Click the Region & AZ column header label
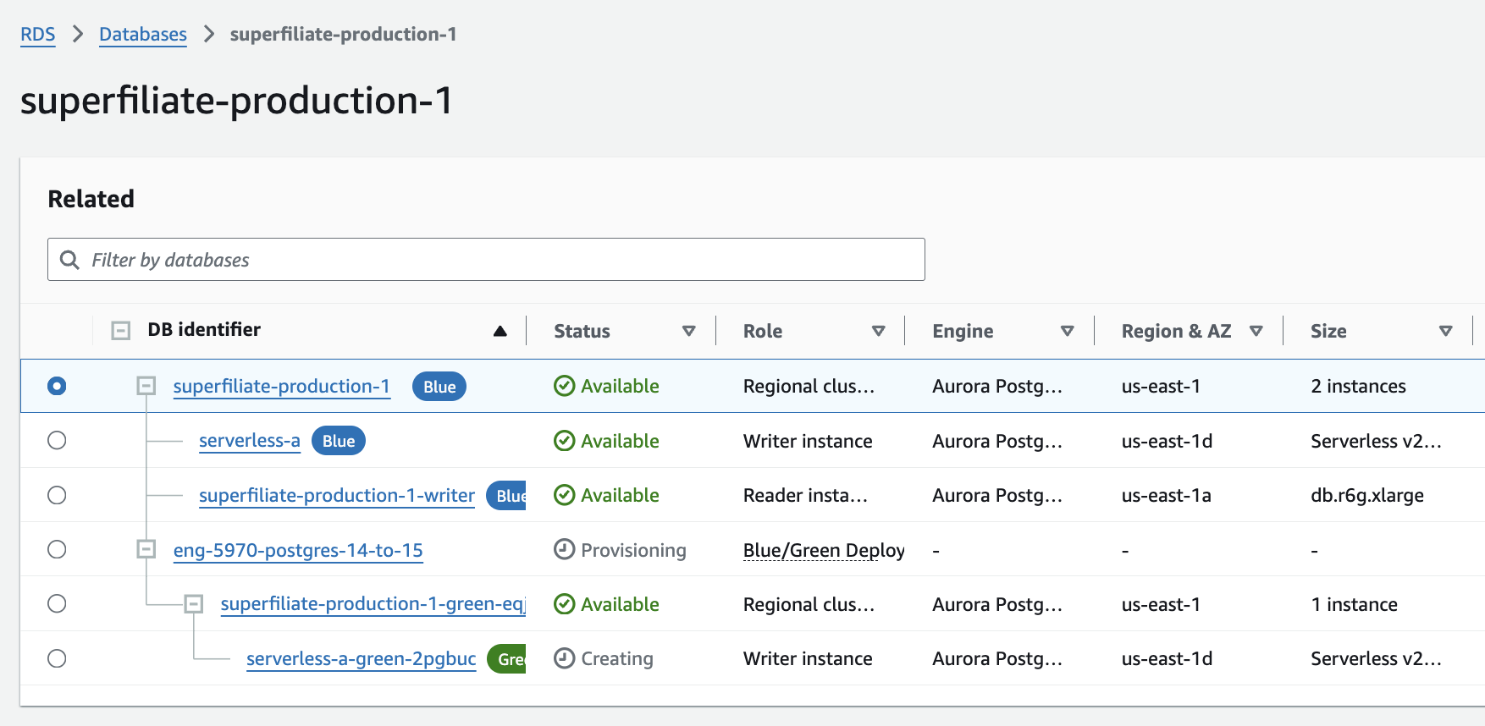 (1177, 331)
